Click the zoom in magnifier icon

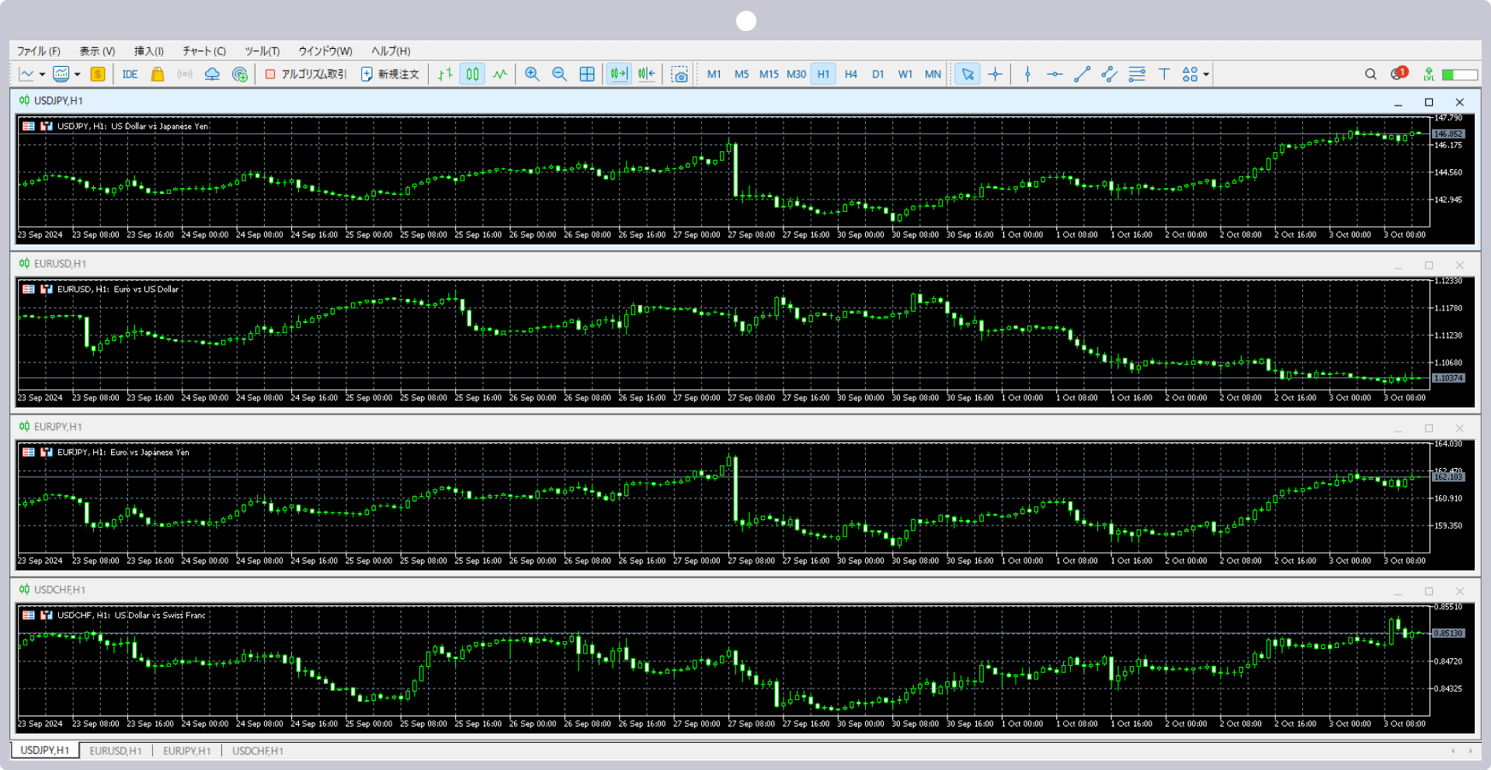coord(532,75)
